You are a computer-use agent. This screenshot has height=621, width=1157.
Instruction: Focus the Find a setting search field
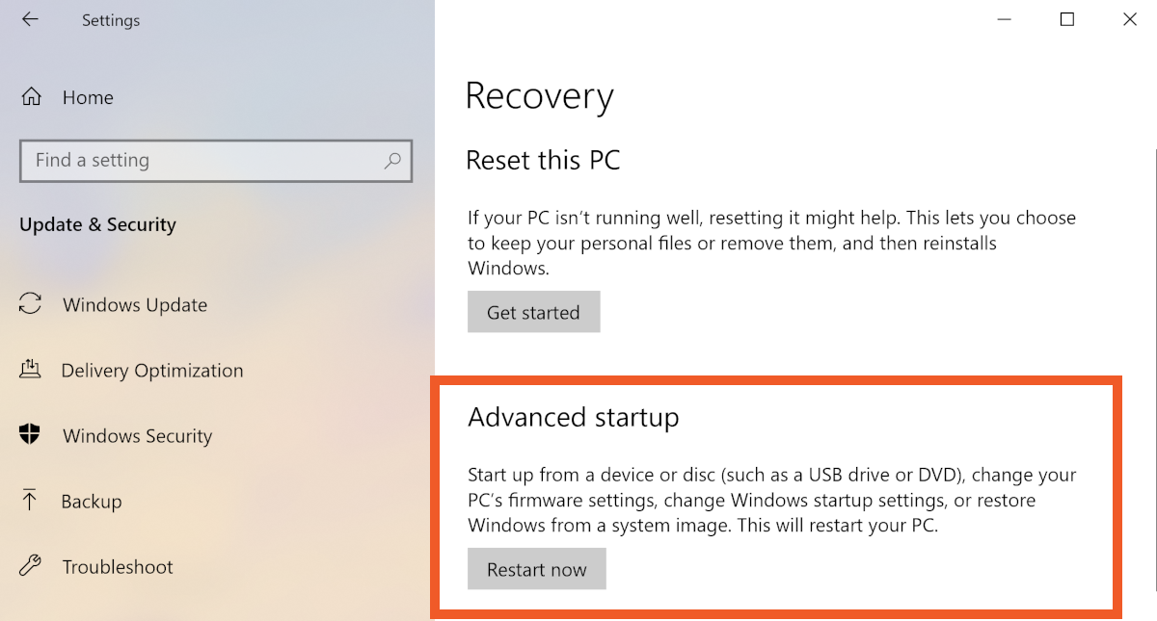point(202,161)
